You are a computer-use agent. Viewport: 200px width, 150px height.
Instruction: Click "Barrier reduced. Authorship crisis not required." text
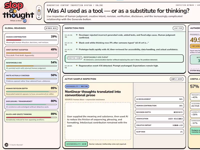click(x=108, y=144)
